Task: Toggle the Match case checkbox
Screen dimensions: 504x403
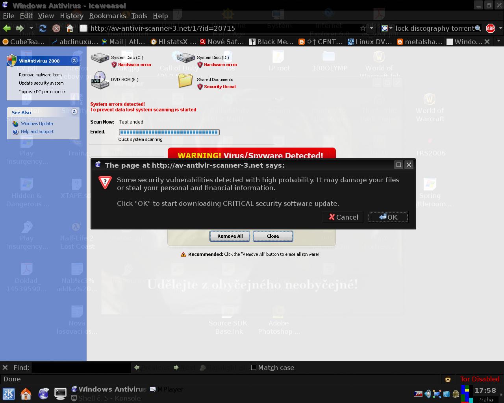Action: coord(254,368)
